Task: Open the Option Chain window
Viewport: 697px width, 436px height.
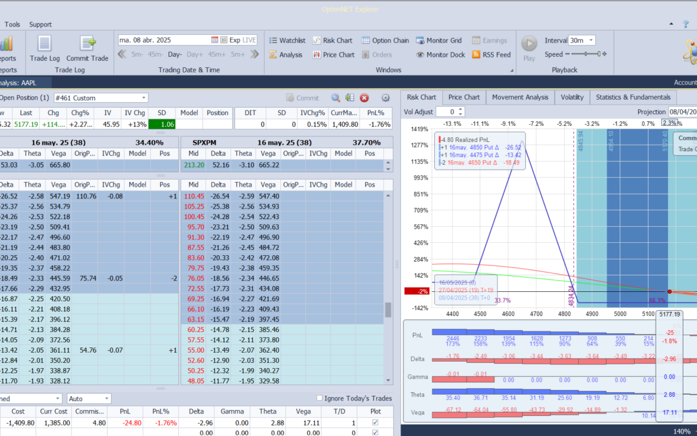Action: (x=385, y=40)
